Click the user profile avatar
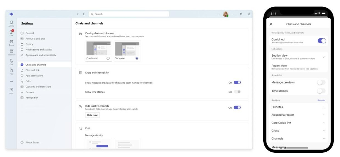This screenshot has height=157, width=340. click(226, 14)
